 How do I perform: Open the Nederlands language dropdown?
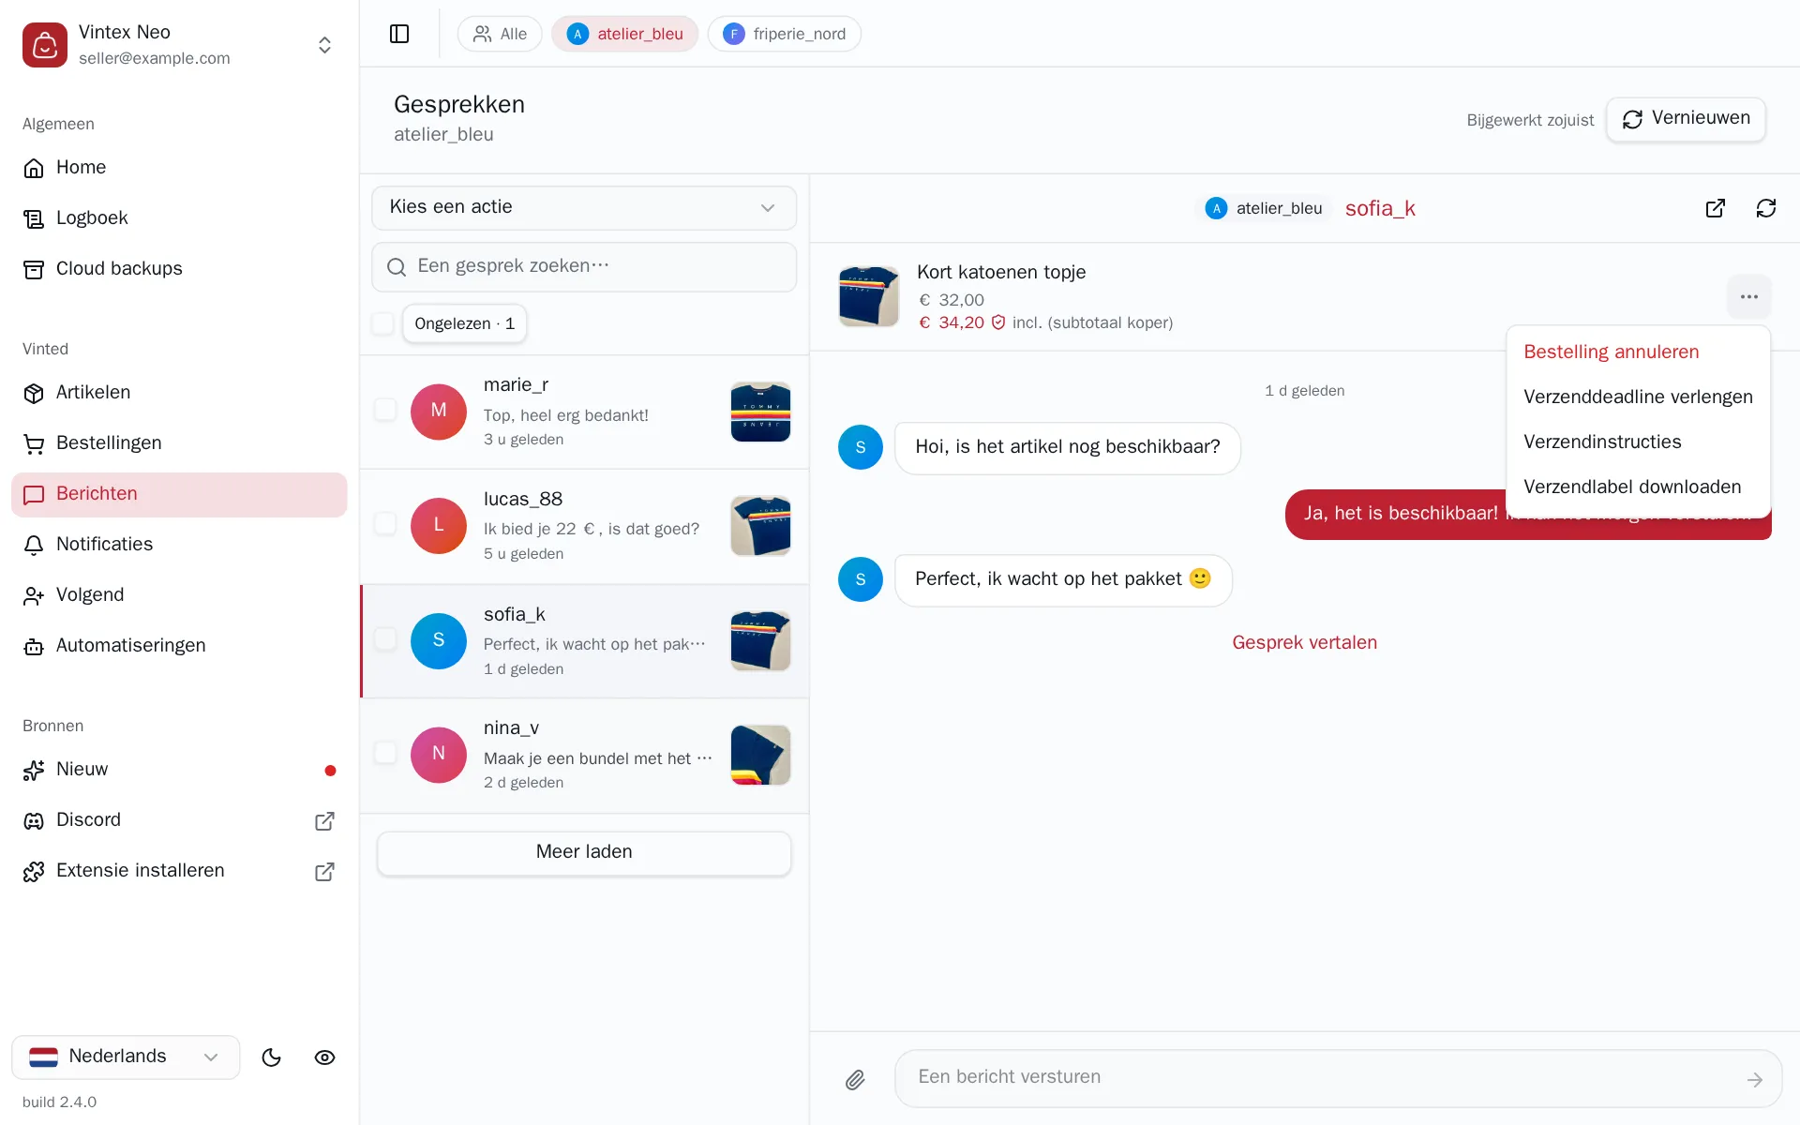pos(126,1057)
